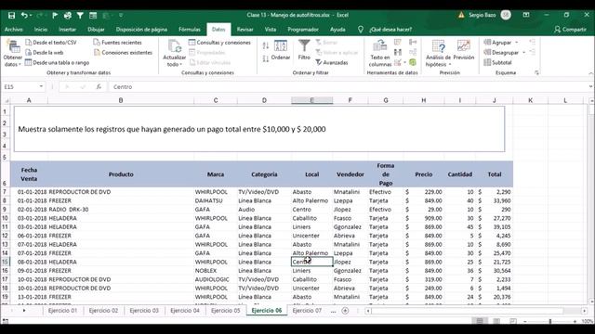Screen dimensions: 595x334
Task: Click the Previsión forecast sheet icon
Action: tap(464, 50)
